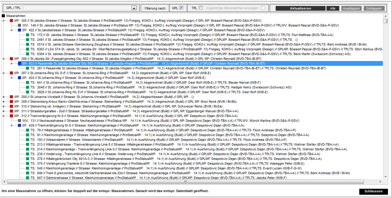This screenshot has height=198, width=392.
Task: Tick the Zugehörige Massnahmen anzeigen checkbox
Action: 263,8
